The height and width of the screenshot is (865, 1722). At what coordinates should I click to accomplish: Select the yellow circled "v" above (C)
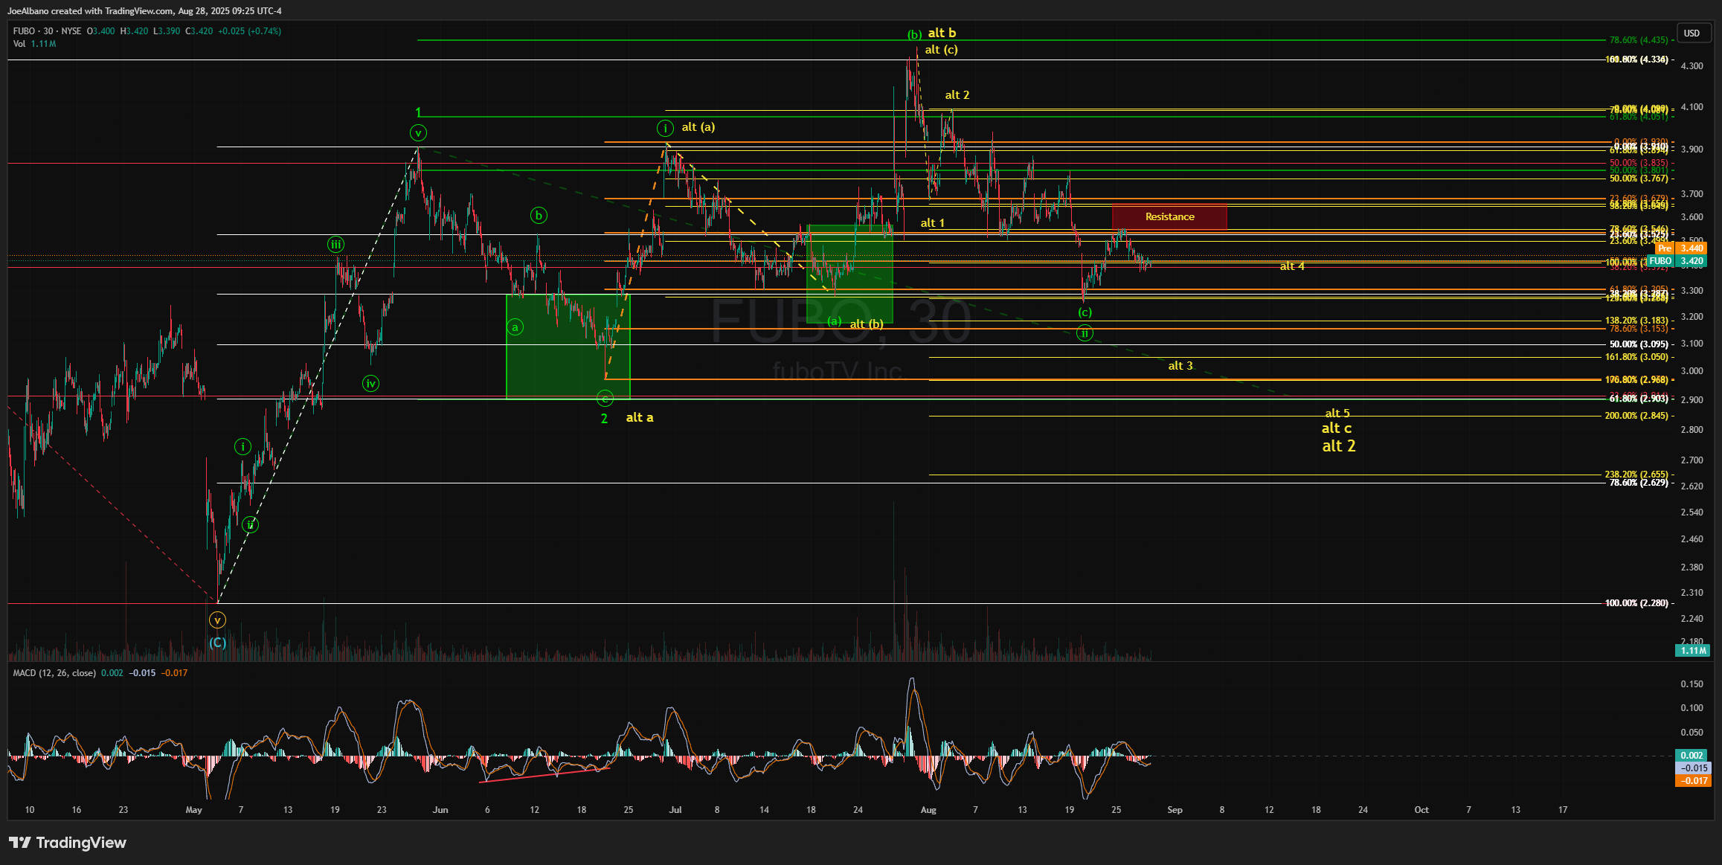(x=217, y=620)
